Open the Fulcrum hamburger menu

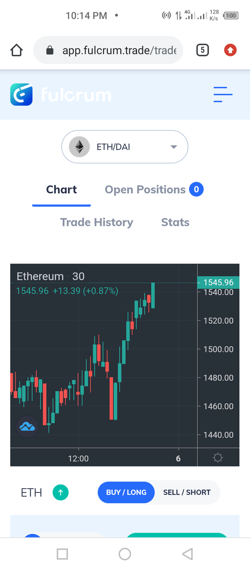tap(223, 94)
